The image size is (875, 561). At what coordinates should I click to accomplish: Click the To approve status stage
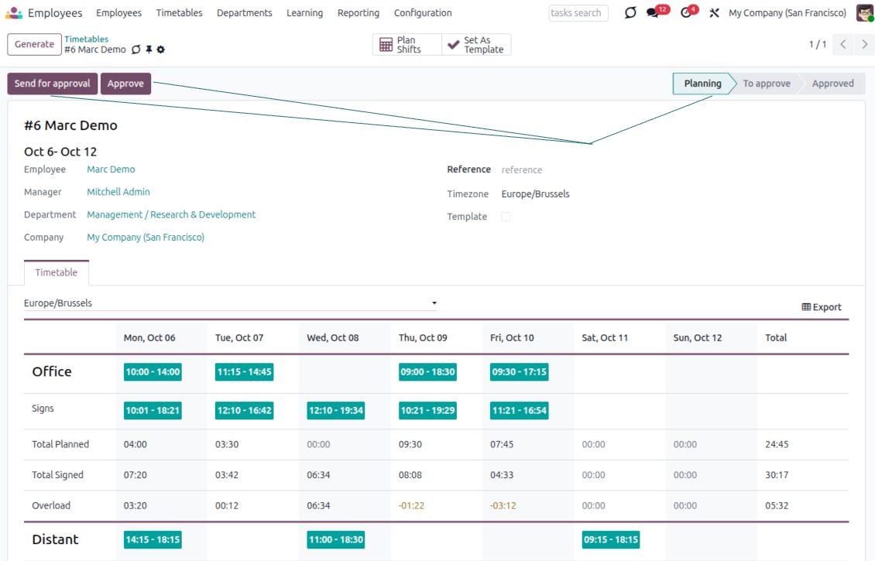pos(766,84)
